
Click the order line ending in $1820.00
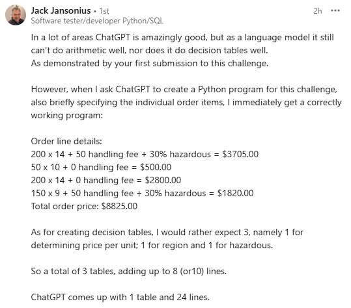(x=142, y=193)
